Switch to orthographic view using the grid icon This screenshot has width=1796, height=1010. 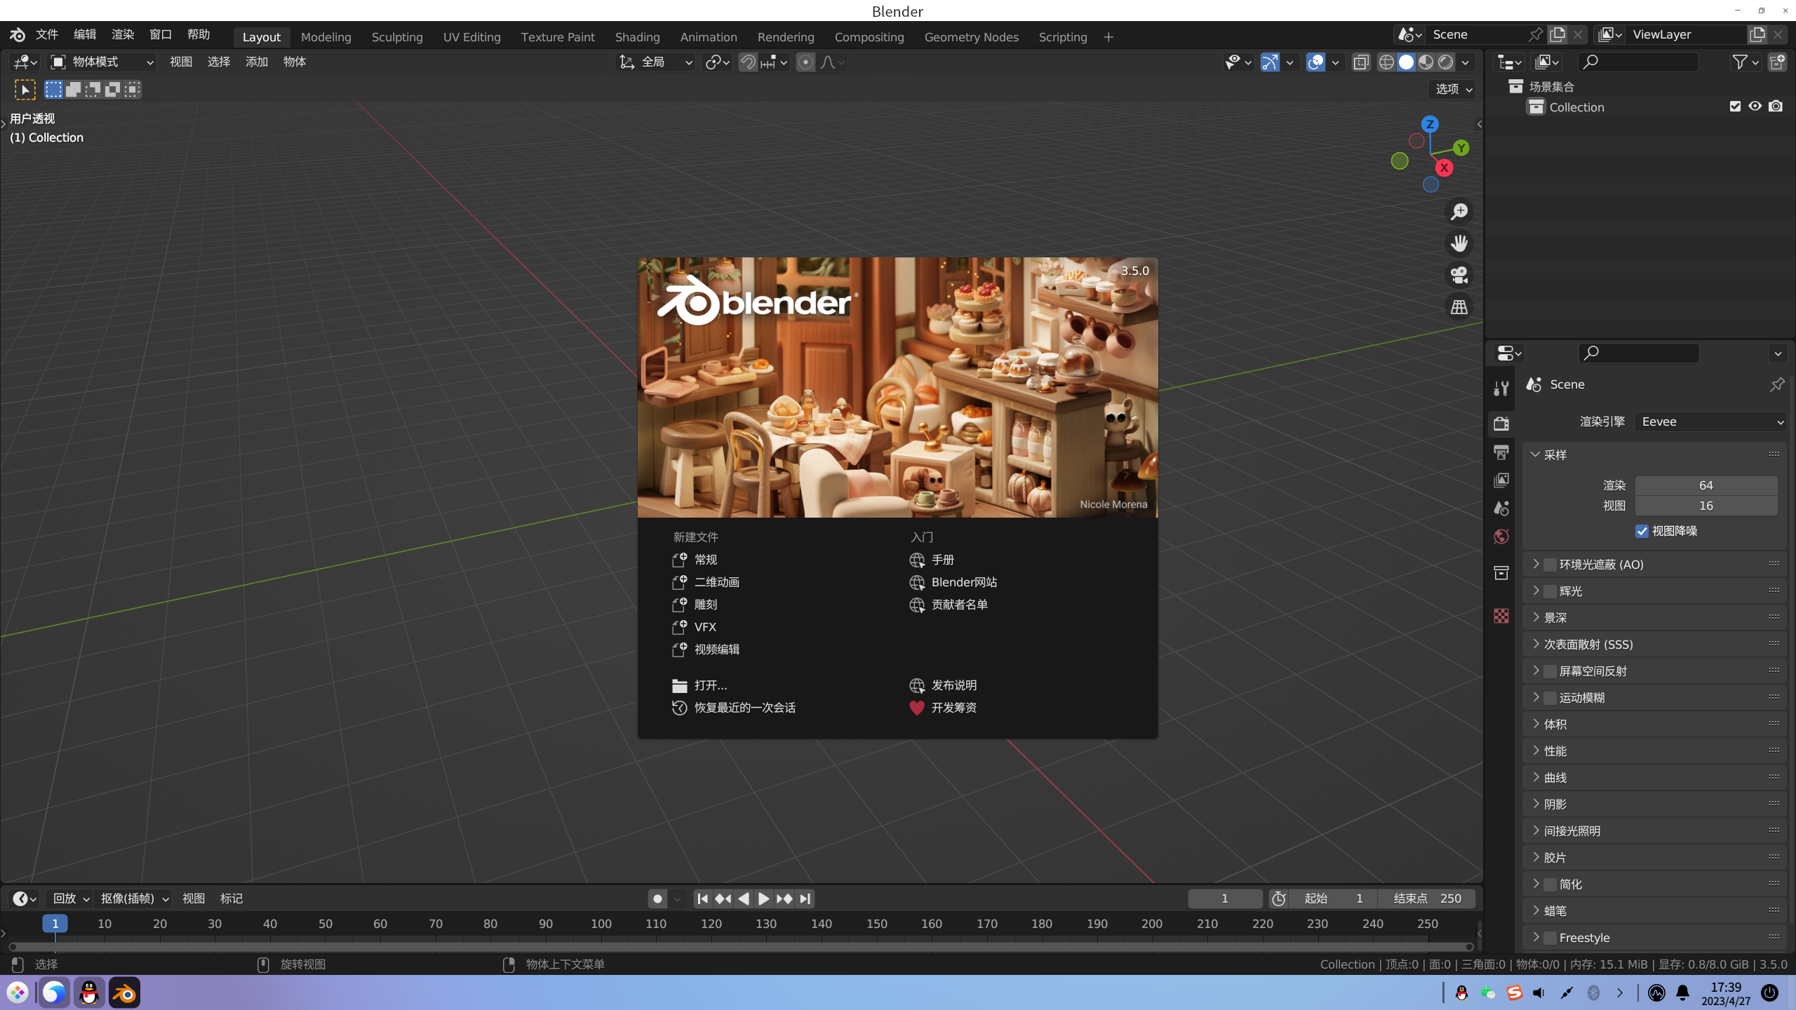1459,307
